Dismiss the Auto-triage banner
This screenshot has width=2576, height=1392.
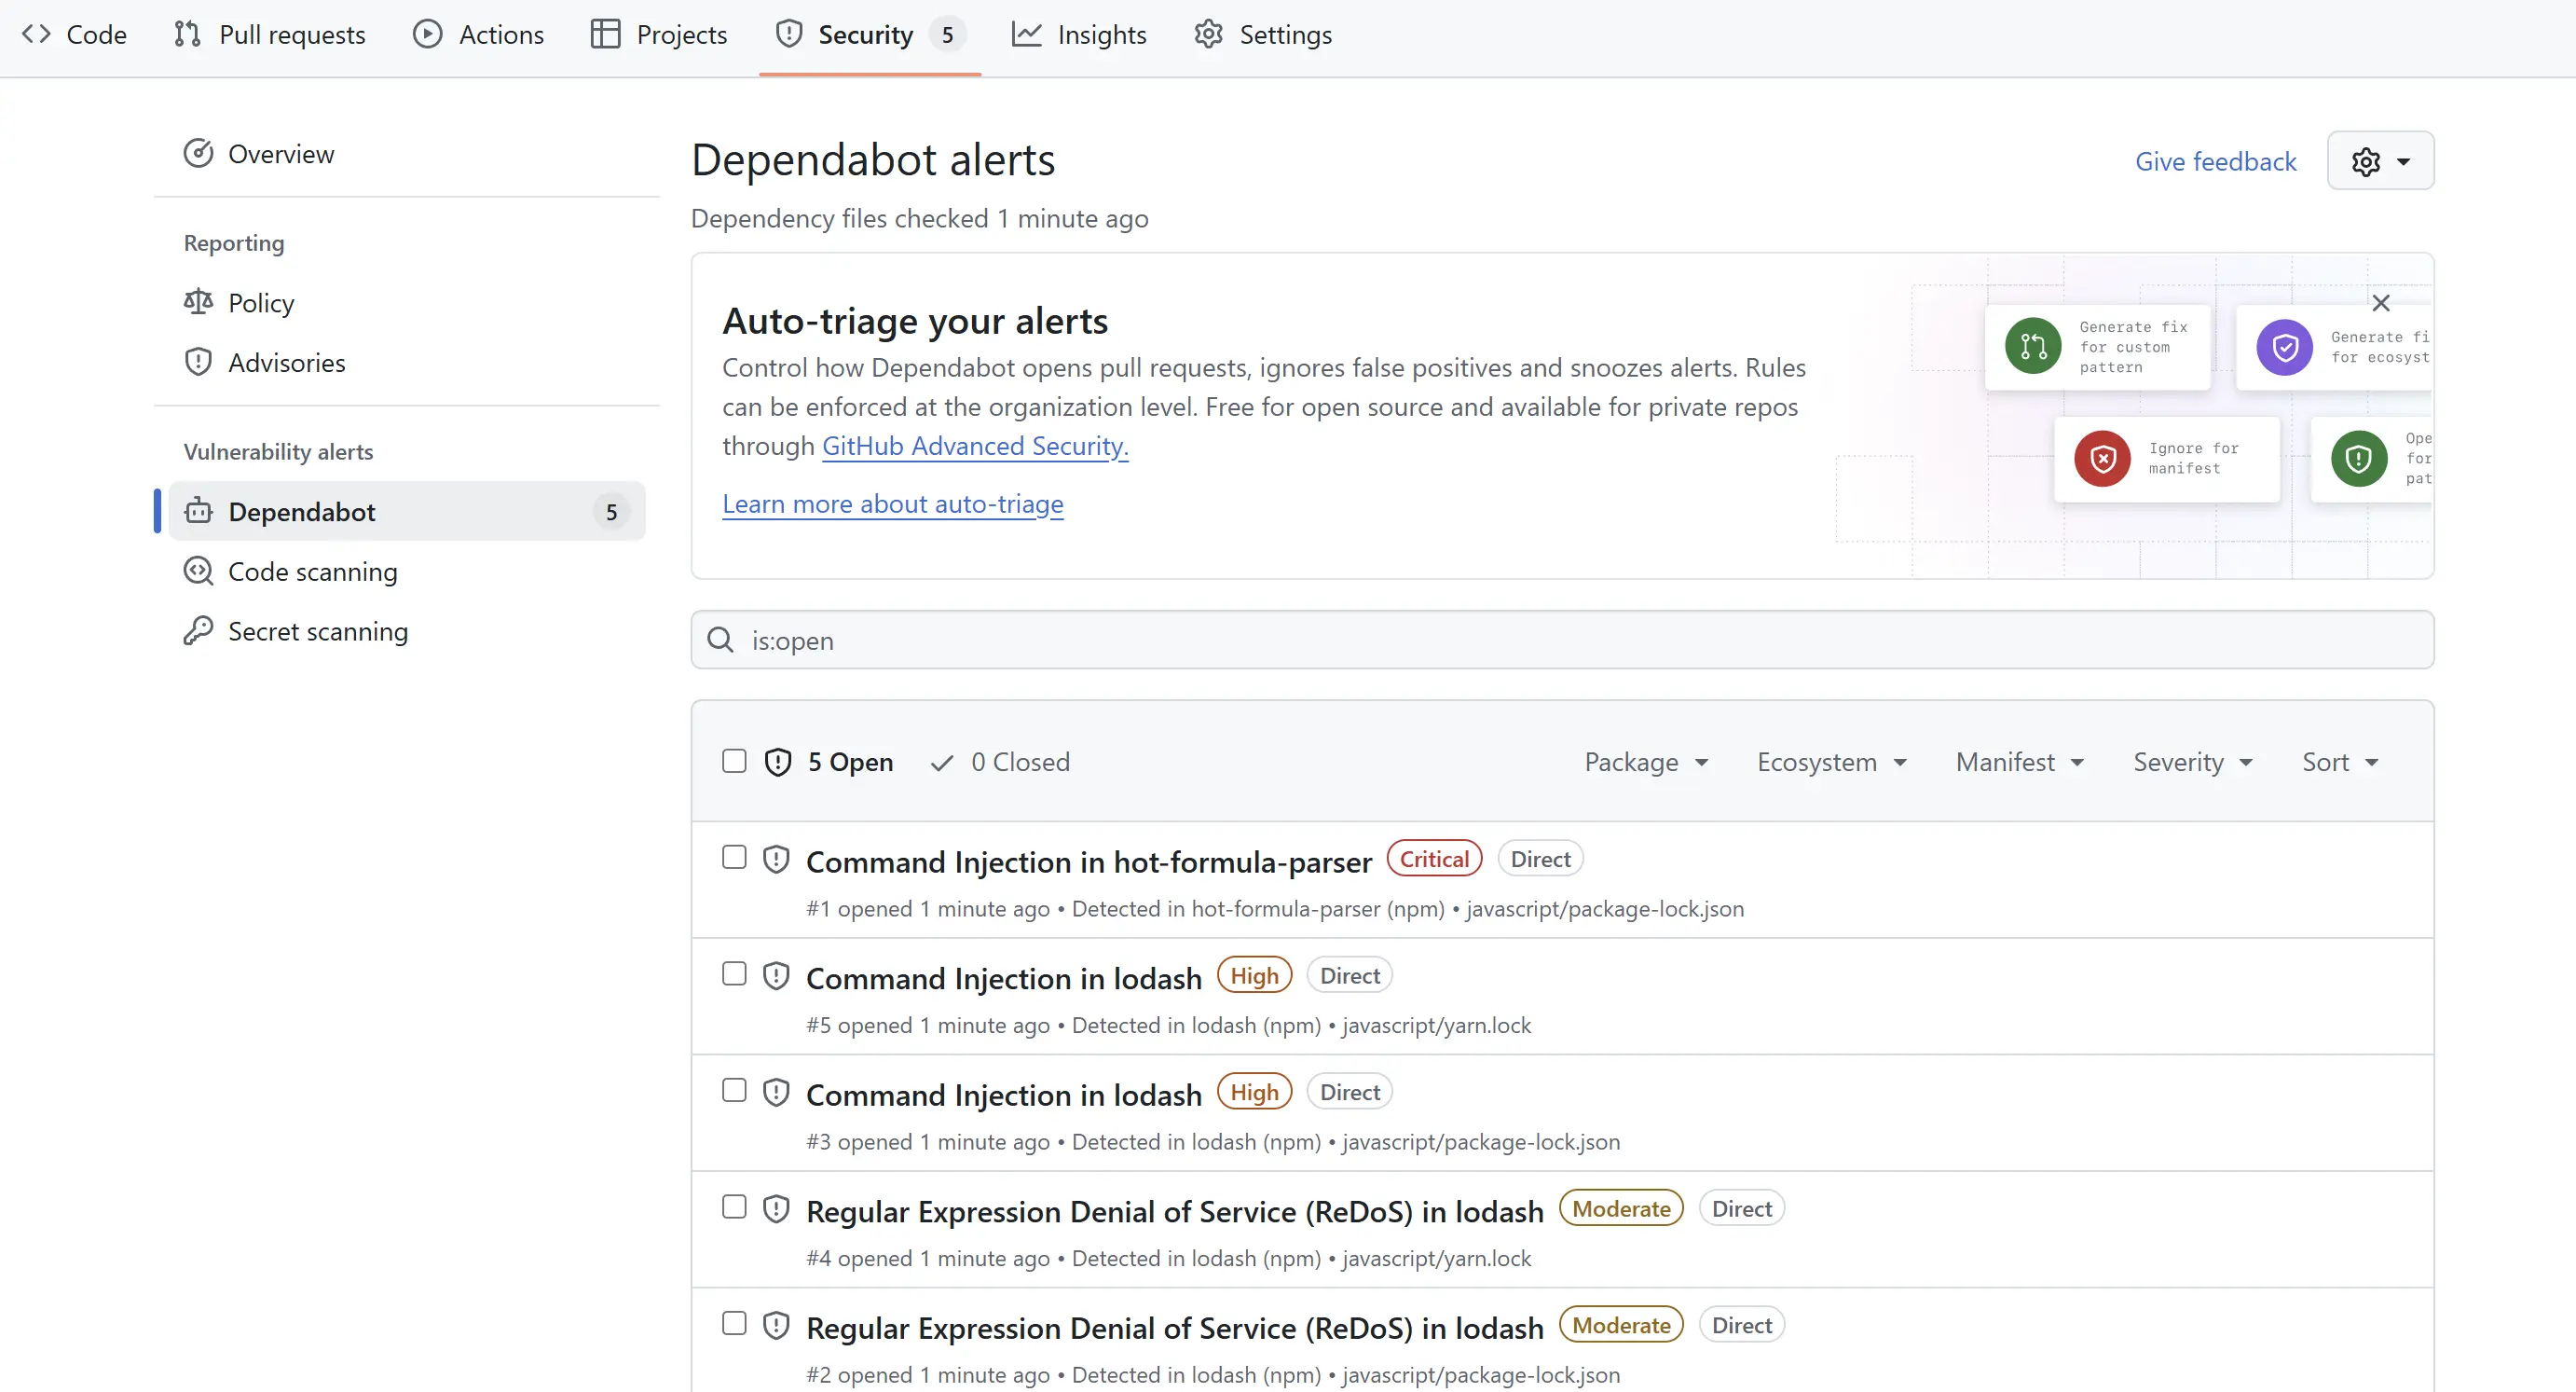point(2381,302)
